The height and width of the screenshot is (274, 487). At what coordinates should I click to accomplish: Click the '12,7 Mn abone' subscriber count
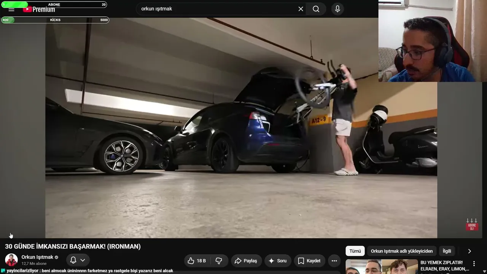[34, 264]
